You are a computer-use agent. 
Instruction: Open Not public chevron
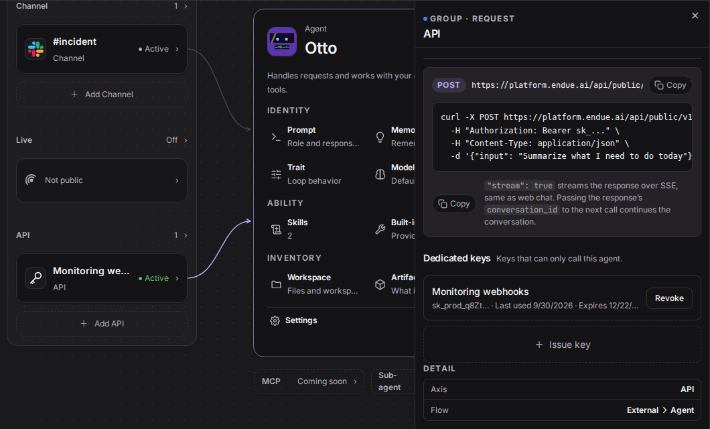[x=177, y=180]
